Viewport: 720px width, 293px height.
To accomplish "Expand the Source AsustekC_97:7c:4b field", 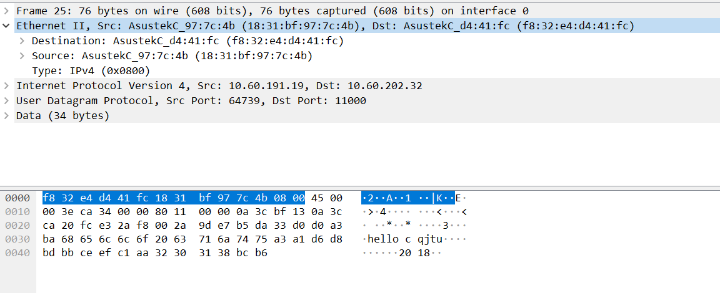I will [x=22, y=56].
